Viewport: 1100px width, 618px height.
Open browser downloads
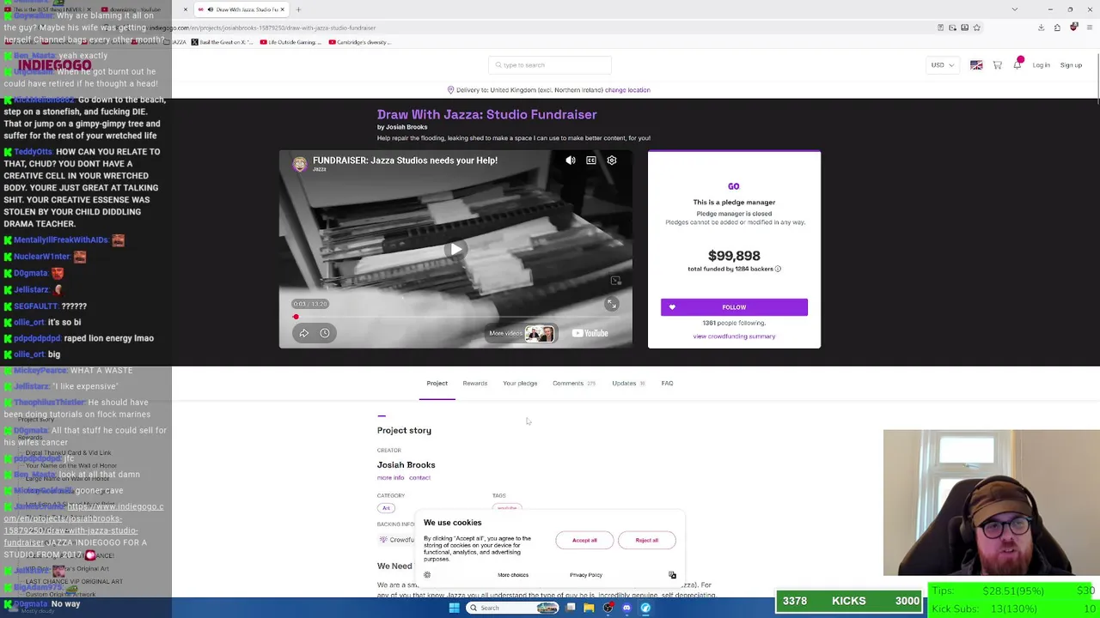(x=1041, y=27)
